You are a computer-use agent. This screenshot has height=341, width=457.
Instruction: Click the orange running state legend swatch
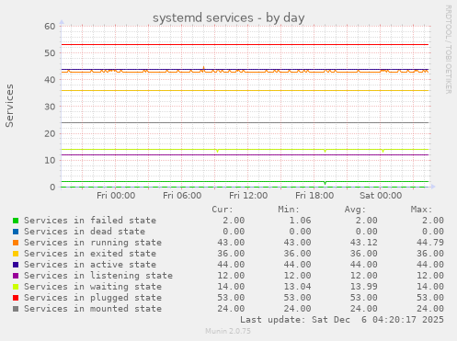(16, 243)
